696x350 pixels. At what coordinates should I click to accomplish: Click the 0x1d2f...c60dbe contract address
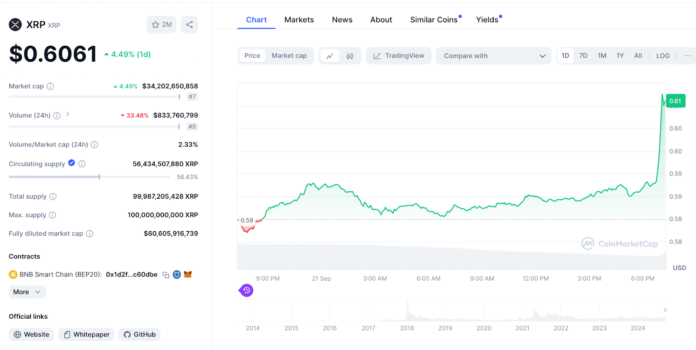[x=132, y=274]
